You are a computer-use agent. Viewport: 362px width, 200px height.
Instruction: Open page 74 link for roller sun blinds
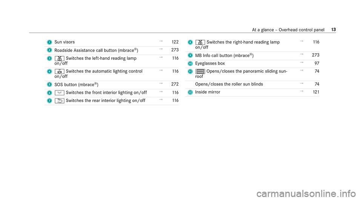point(317,84)
